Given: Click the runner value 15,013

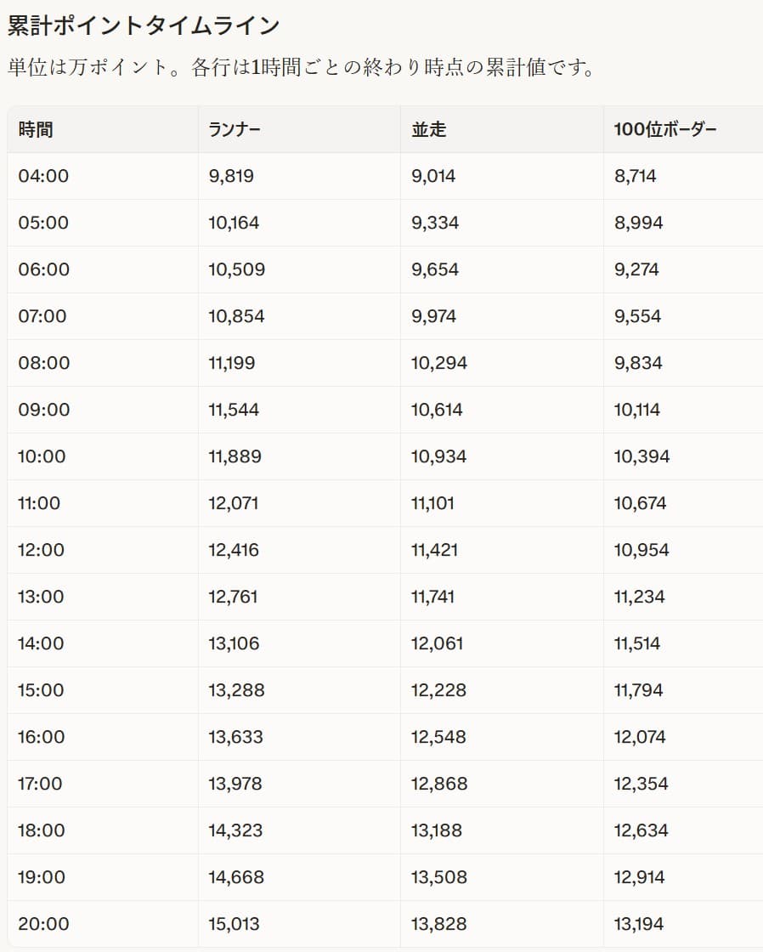Looking at the screenshot, I should [x=234, y=925].
